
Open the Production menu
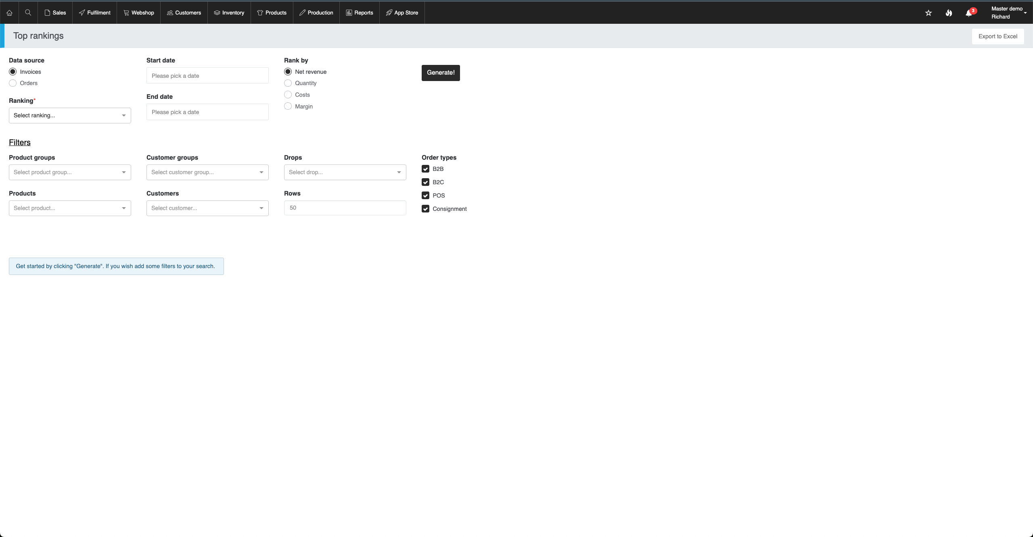pyautogui.click(x=316, y=13)
